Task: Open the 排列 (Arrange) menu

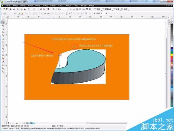Action: click(x=38, y=6)
